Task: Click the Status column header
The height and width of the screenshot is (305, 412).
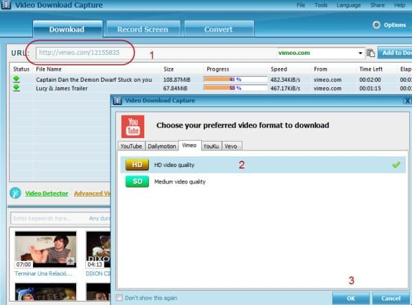Action: coord(21,69)
